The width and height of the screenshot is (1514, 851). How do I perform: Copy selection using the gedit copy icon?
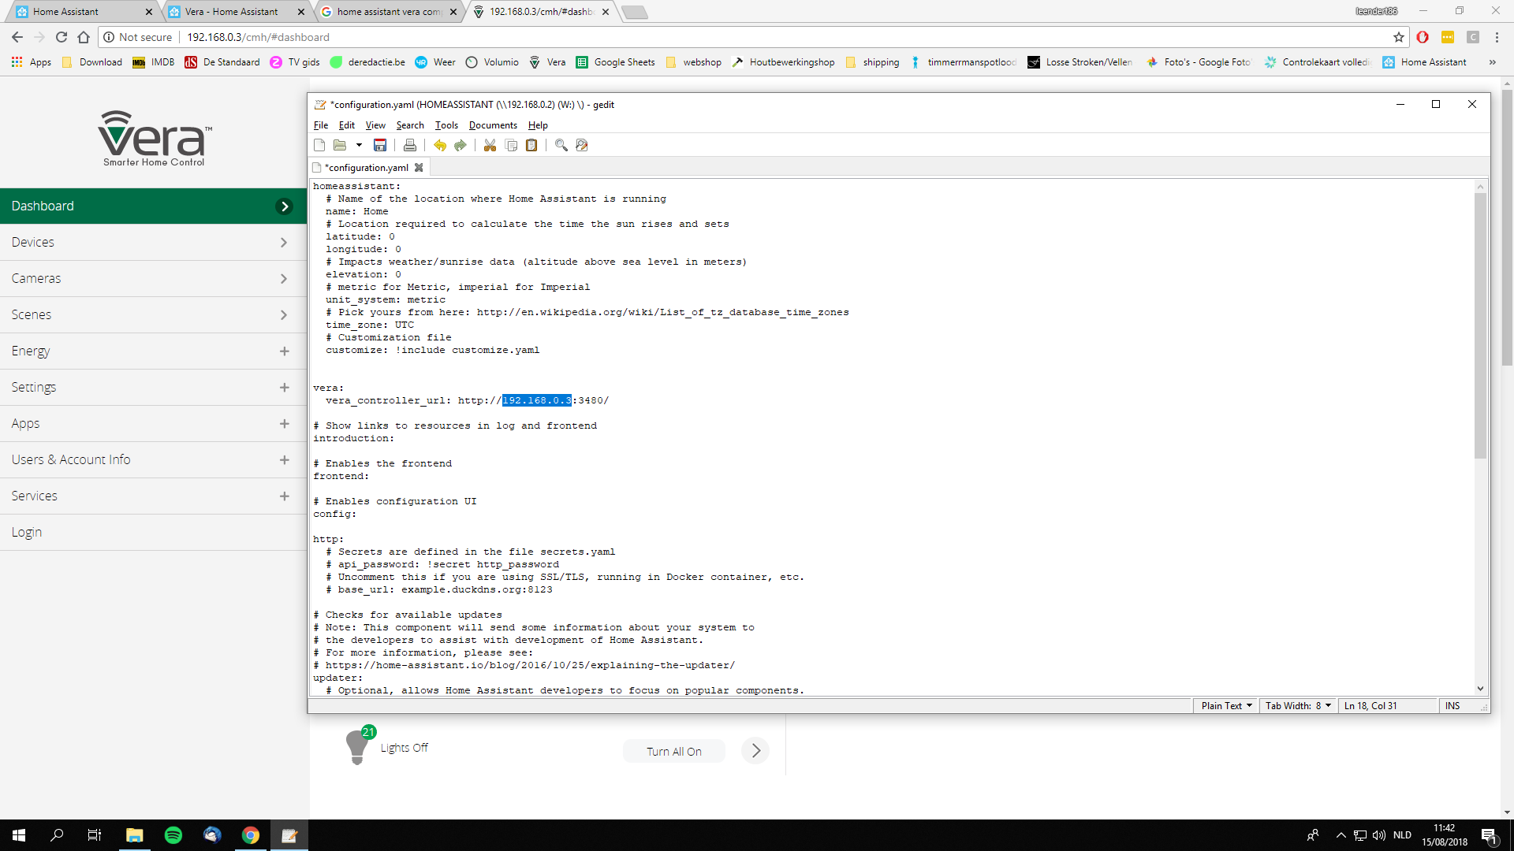[x=511, y=145]
